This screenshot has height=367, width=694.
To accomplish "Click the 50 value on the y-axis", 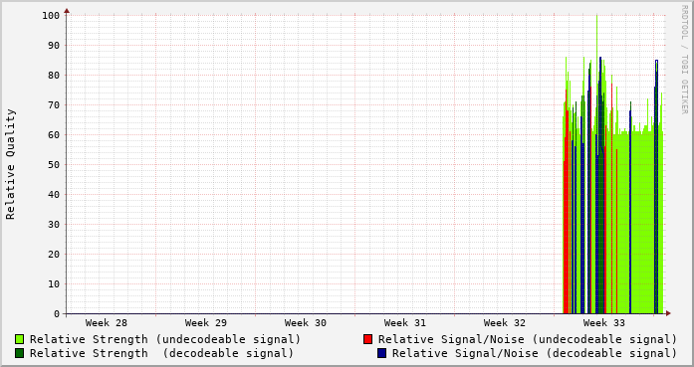I will point(54,164).
